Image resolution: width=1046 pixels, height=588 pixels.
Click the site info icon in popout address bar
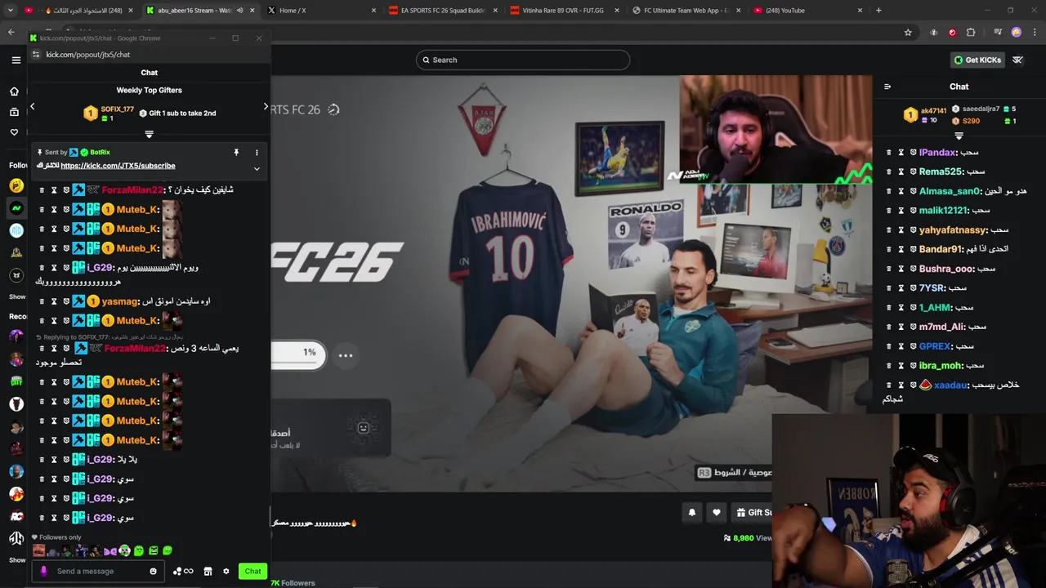[36, 55]
